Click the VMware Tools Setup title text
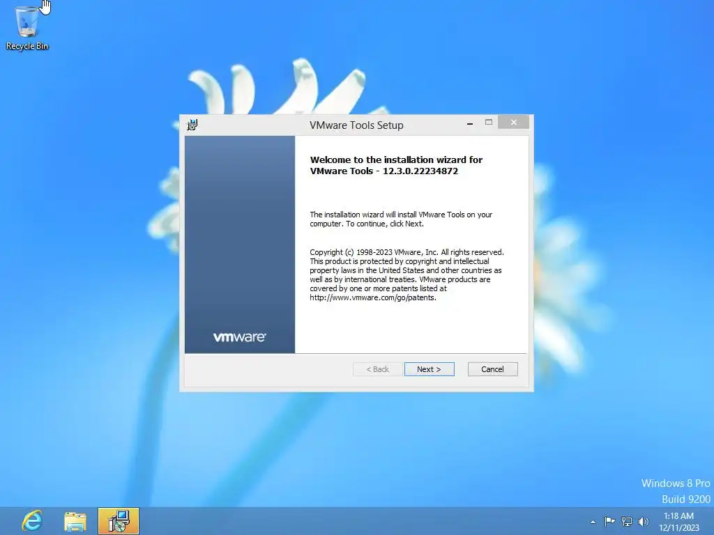 [x=356, y=125]
